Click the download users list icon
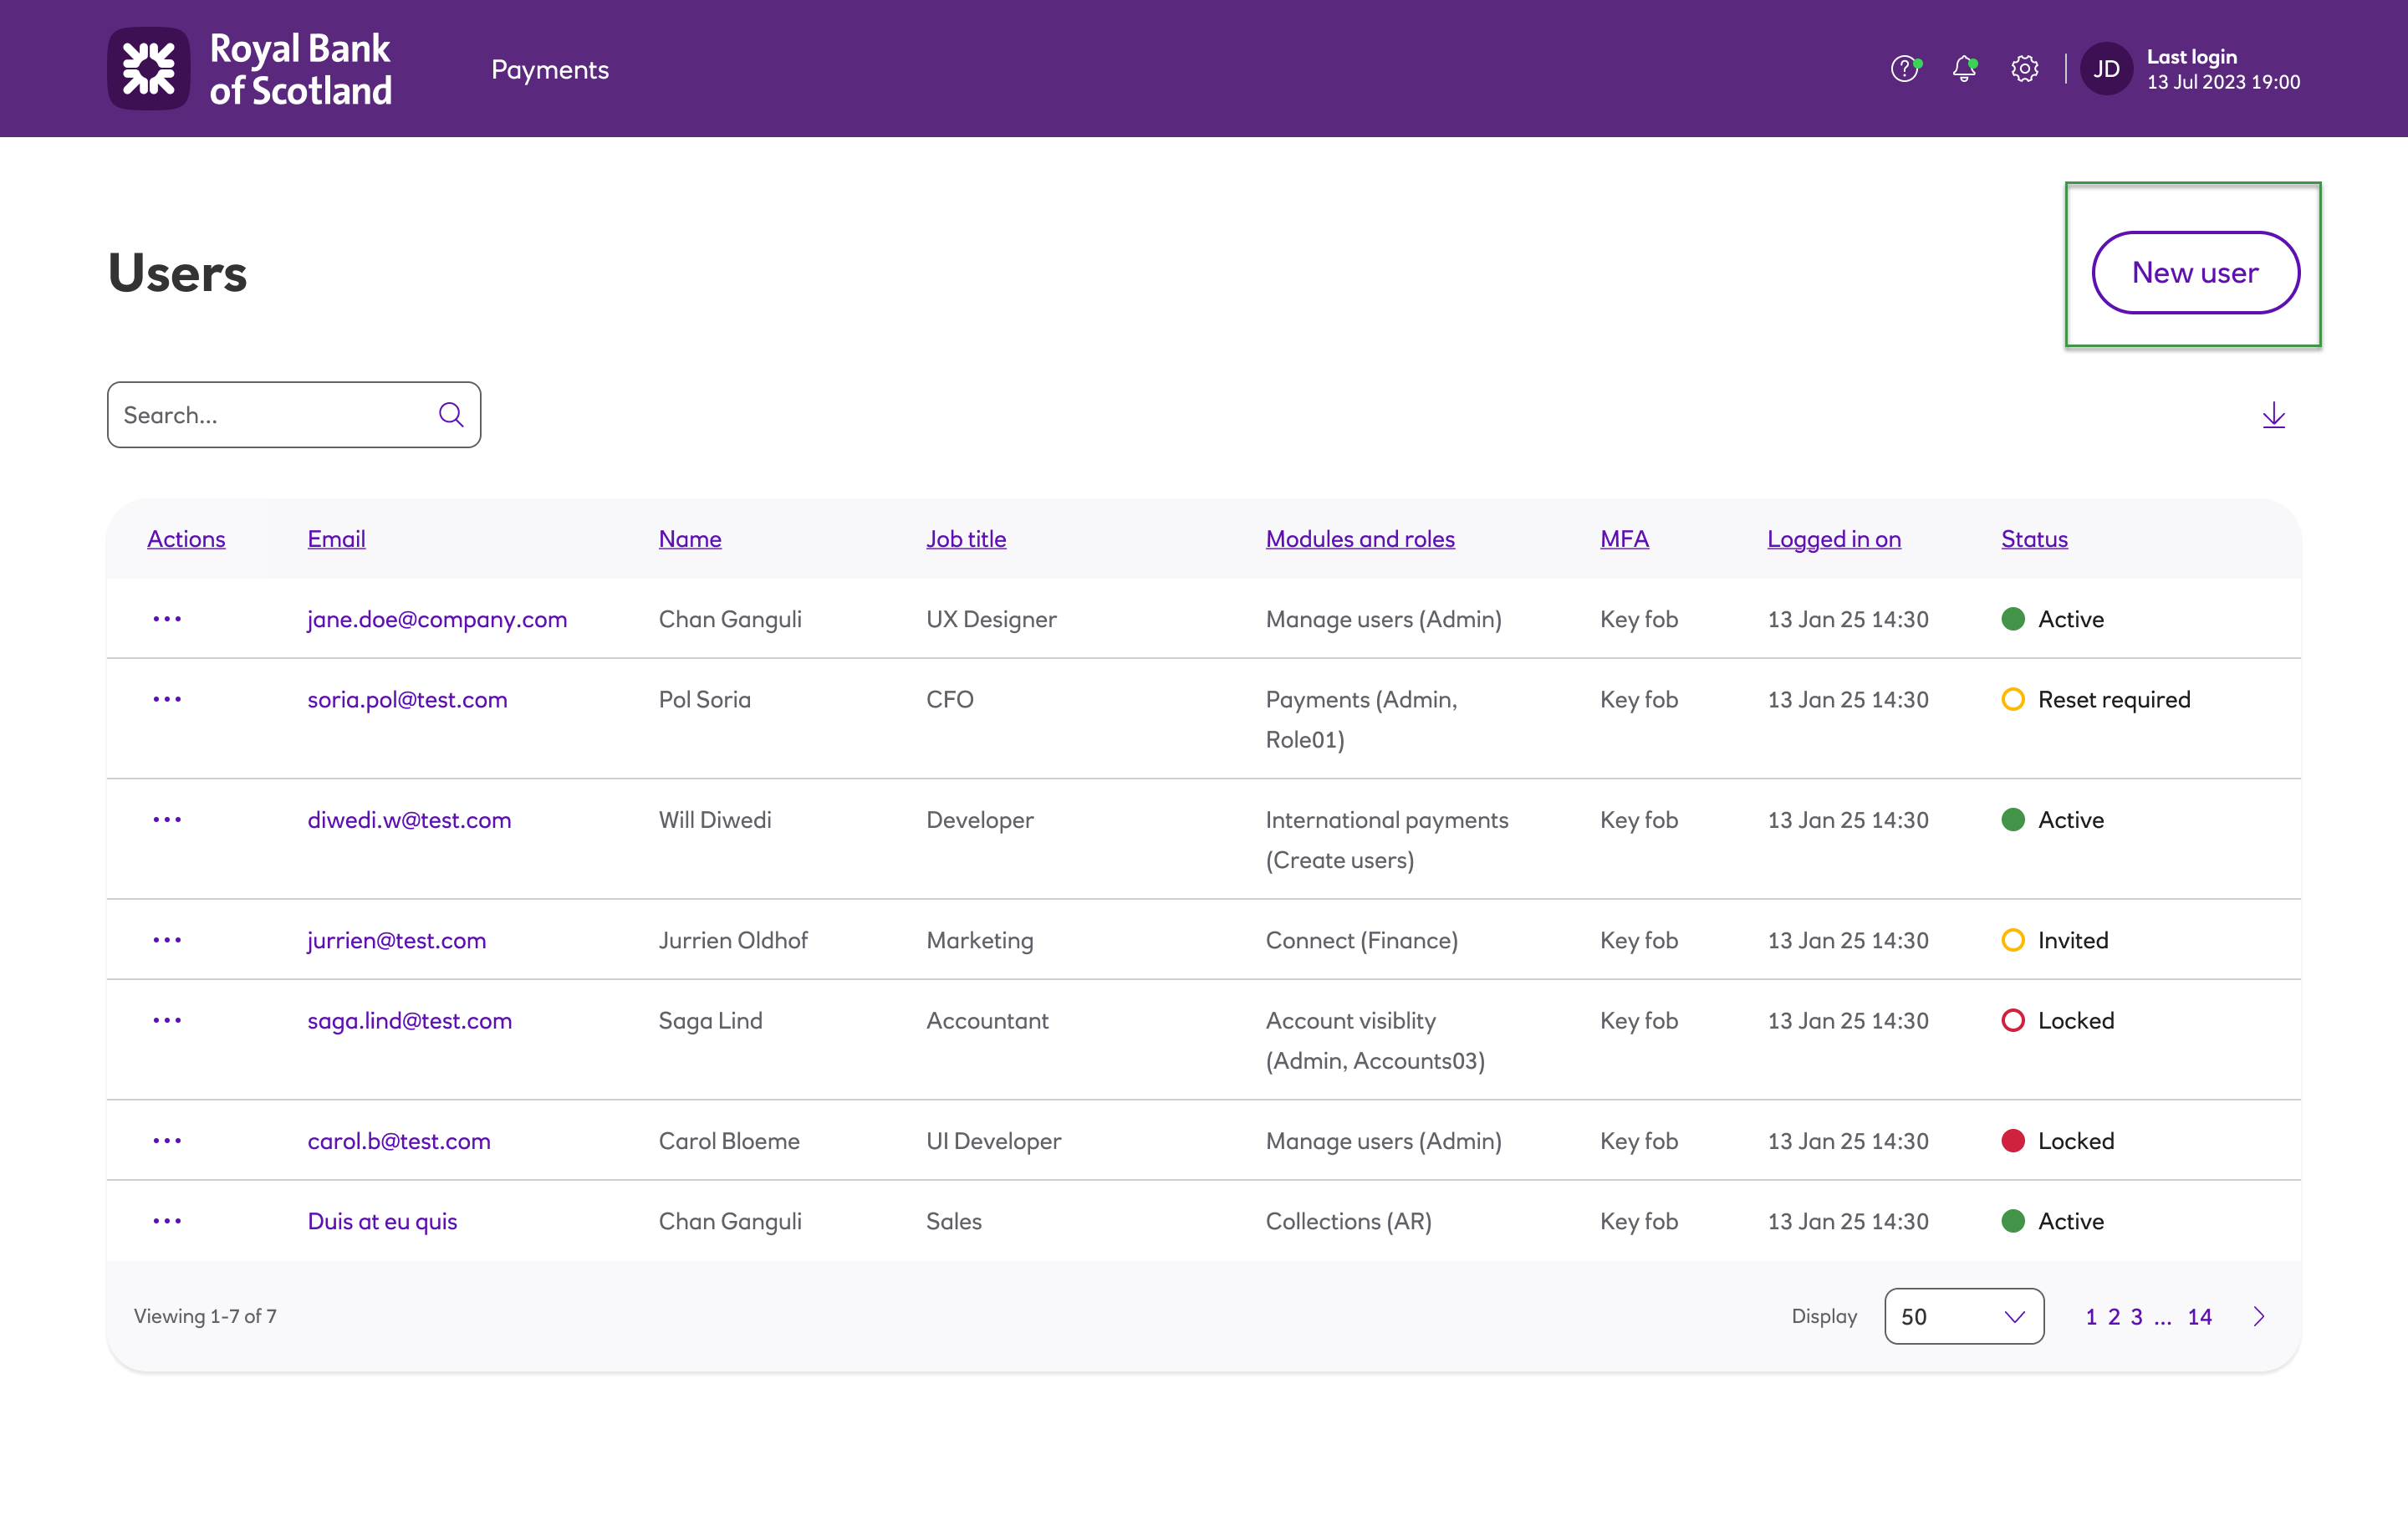This screenshot has height=1532, width=2408. 2273,415
